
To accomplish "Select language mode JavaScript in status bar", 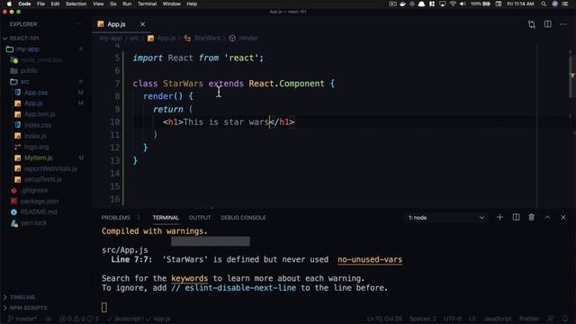I will tap(498, 319).
